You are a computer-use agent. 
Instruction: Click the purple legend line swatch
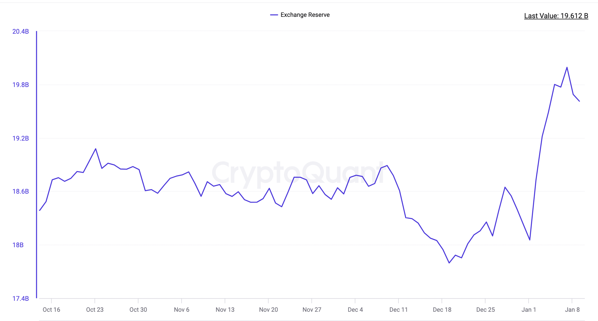coord(274,15)
